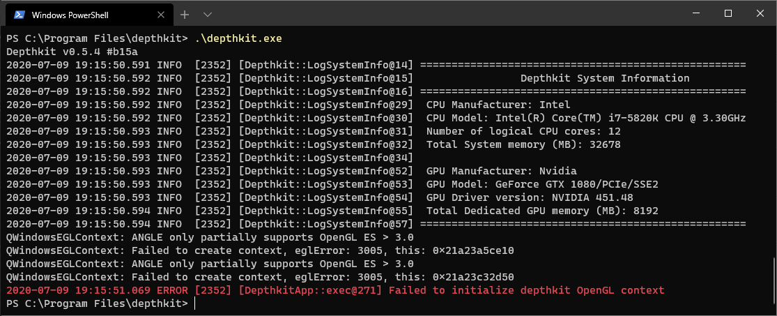Click the red OpenGL context error line

[x=334, y=290]
